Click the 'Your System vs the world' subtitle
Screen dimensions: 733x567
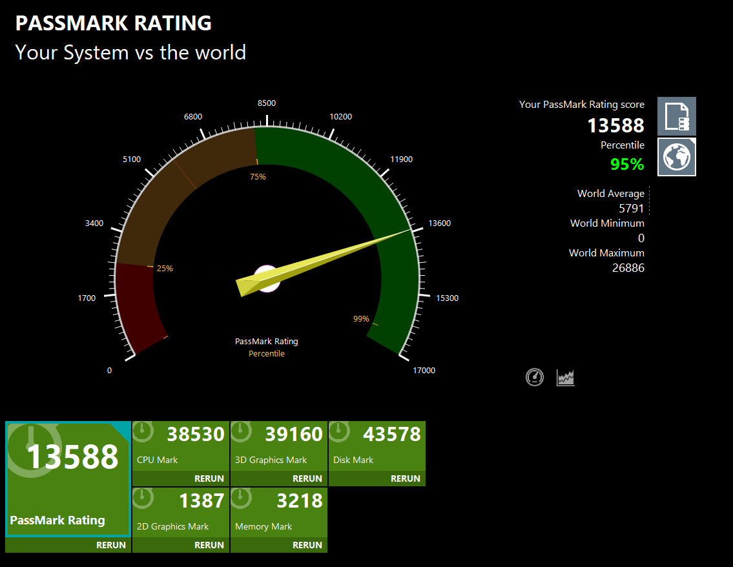tap(130, 52)
